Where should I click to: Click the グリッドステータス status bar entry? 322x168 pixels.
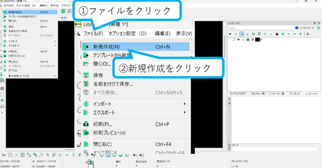point(239,162)
